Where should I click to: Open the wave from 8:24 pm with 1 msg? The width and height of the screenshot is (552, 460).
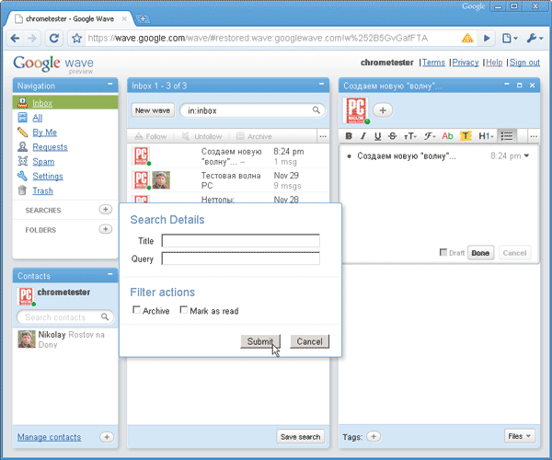tap(228, 156)
